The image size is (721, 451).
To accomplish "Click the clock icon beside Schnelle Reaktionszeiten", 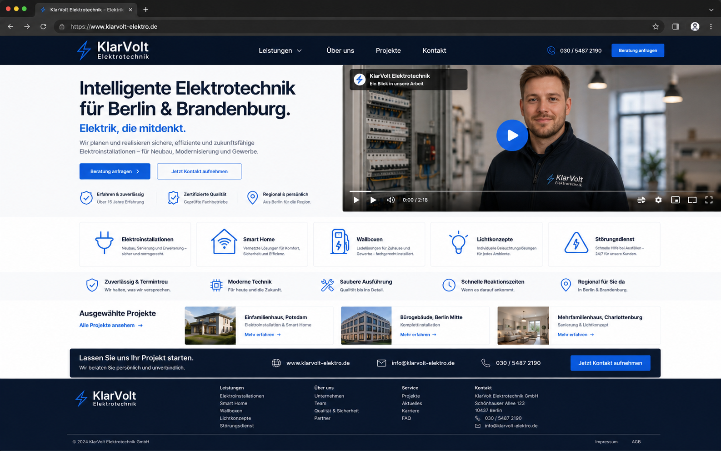I will coord(449,285).
